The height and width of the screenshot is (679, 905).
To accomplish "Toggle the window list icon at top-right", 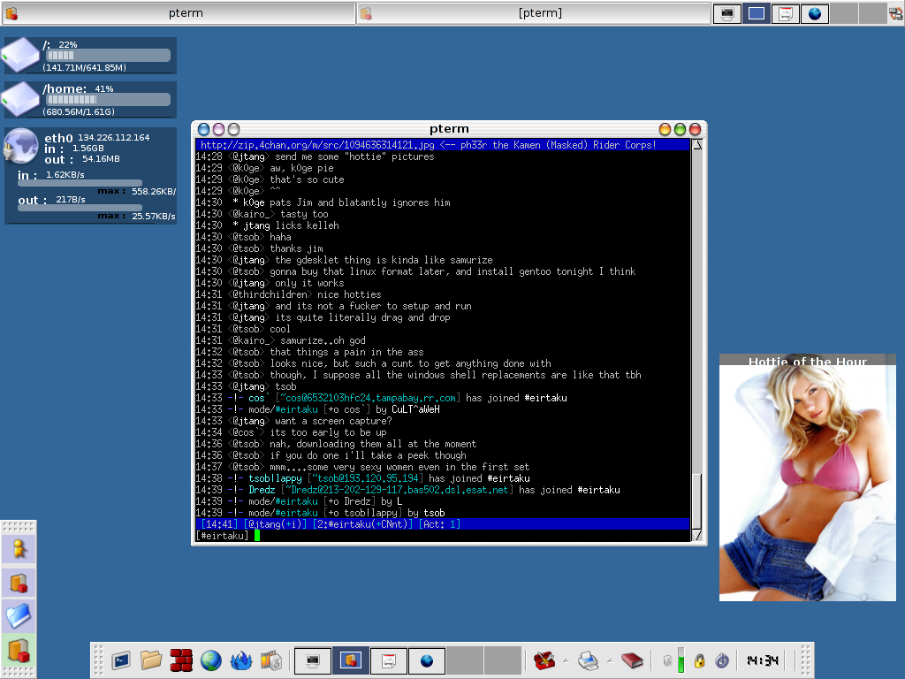I will click(895, 13).
